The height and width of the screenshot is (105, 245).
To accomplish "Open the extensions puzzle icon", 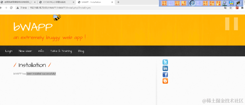I will pos(242,8).
